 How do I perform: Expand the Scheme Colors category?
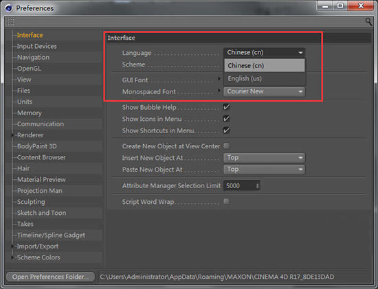click(x=12, y=257)
